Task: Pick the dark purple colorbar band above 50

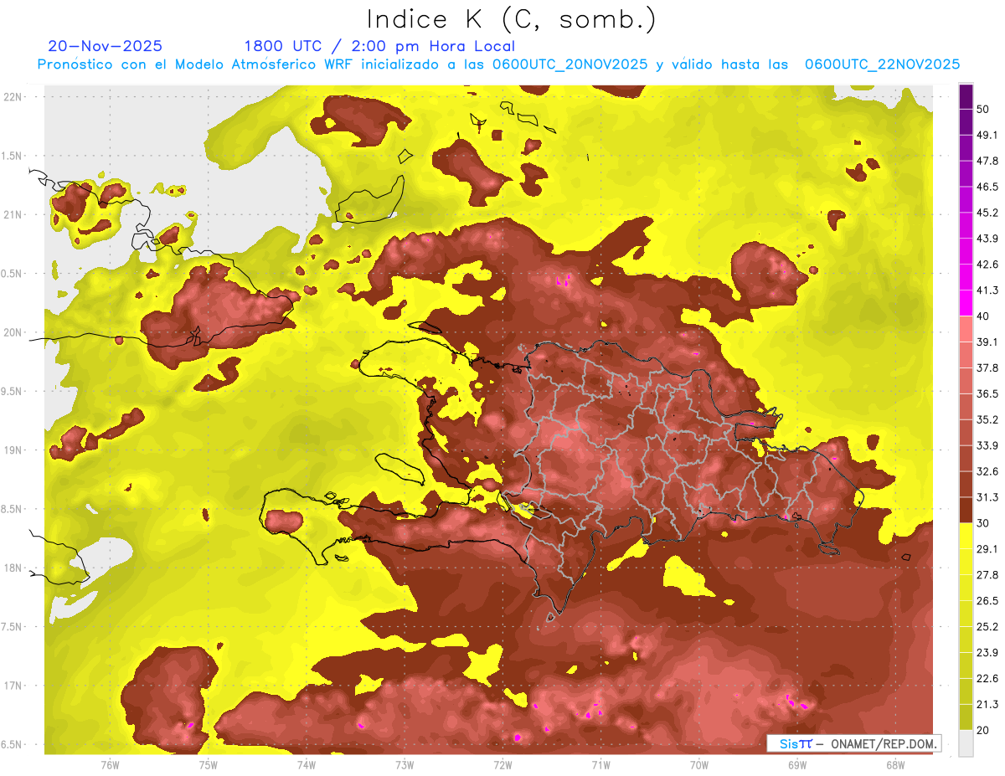Action: 966,96
